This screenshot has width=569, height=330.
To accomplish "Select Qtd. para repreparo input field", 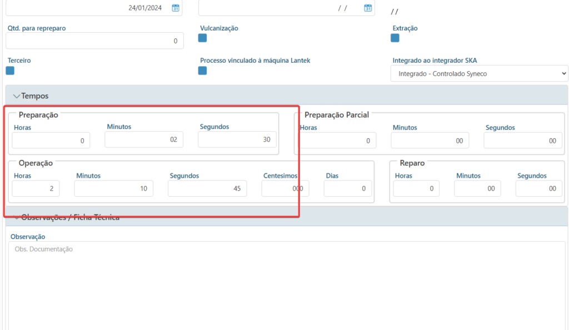I will 94,41.
